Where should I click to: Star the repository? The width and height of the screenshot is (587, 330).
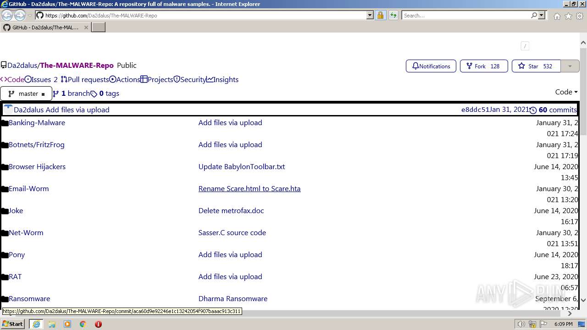click(x=536, y=66)
